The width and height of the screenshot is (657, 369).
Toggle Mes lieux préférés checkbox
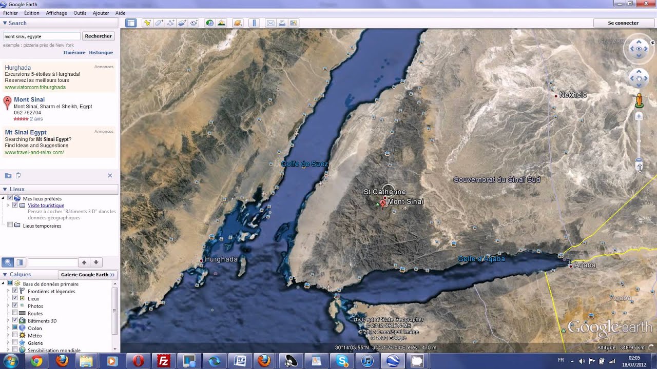[10, 198]
